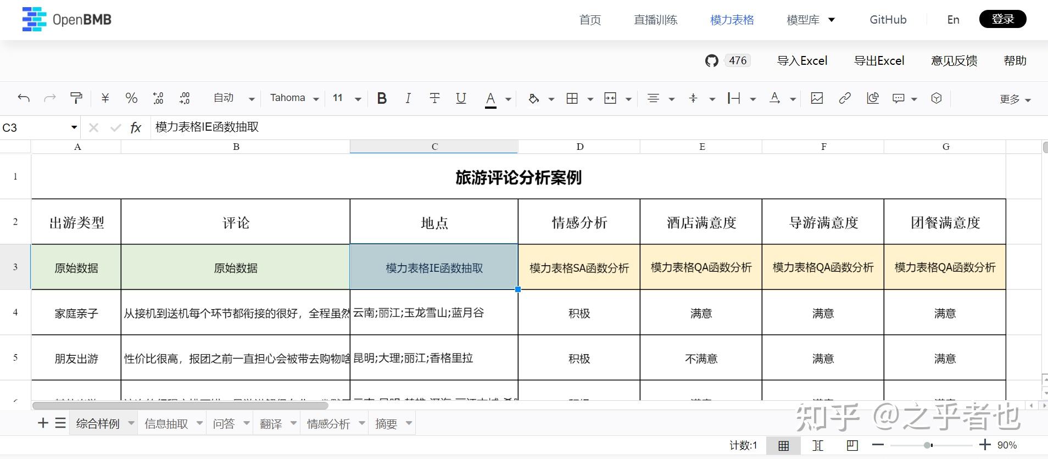
Task: Switch to 情感分析 sheet tab
Action: (328, 424)
